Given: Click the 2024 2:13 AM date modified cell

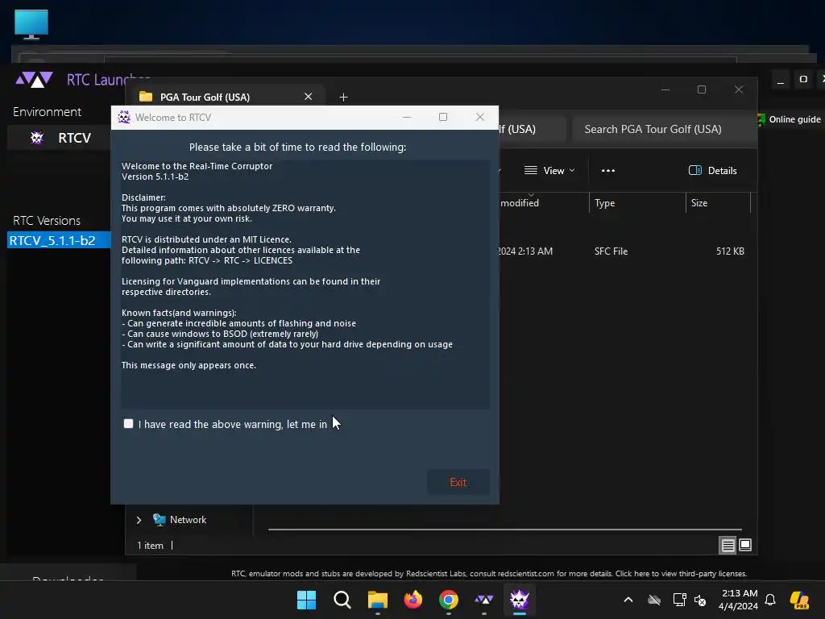Looking at the screenshot, I should click(524, 251).
